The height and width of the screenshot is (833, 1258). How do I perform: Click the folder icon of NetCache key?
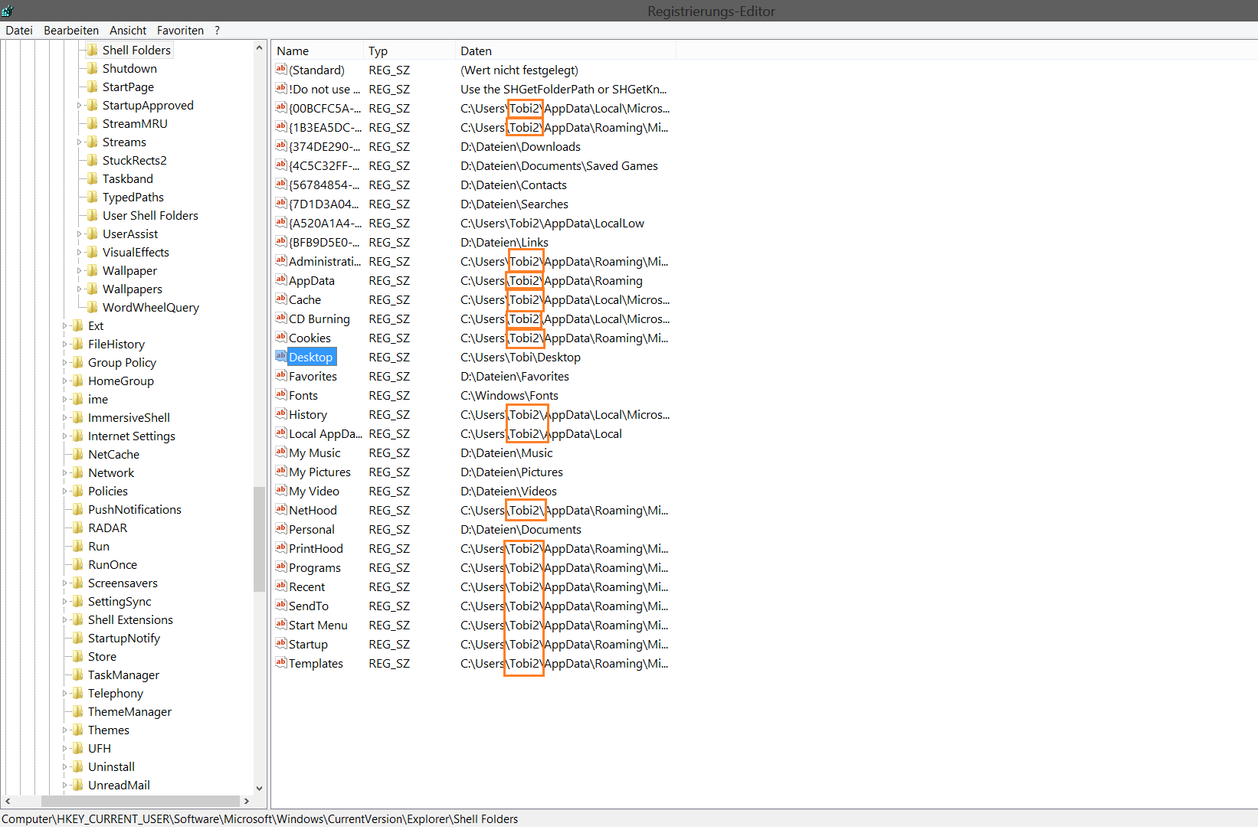pos(78,454)
